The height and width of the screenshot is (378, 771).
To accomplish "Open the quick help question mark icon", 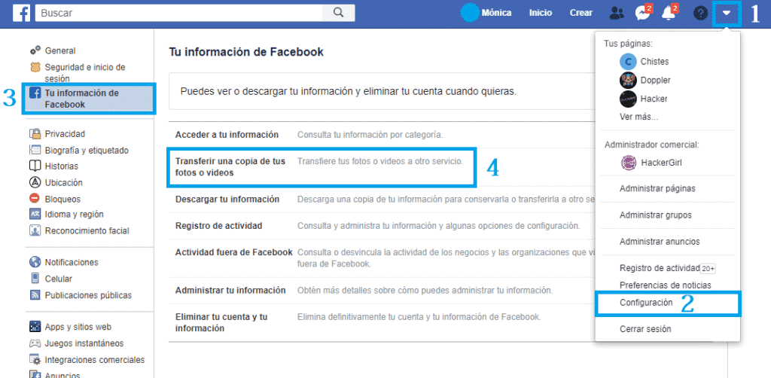I will (700, 14).
